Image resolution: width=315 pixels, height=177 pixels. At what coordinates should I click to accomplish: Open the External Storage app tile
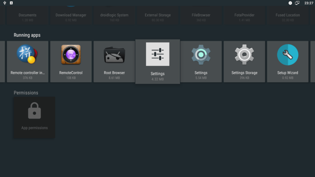coord(158,15)
